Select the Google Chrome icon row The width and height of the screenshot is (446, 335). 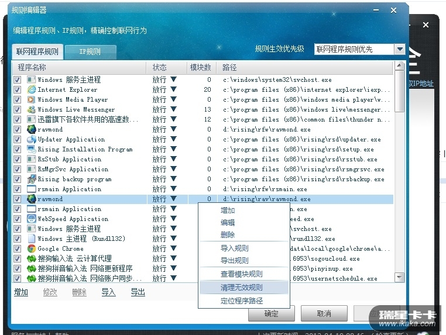[x=31, y=248]
